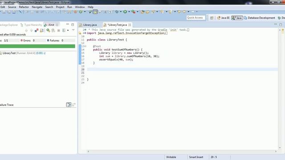The width and height of the screenshot is (285, 160).
Task: Go to next failed test in JUnit view
Action: 26,30
